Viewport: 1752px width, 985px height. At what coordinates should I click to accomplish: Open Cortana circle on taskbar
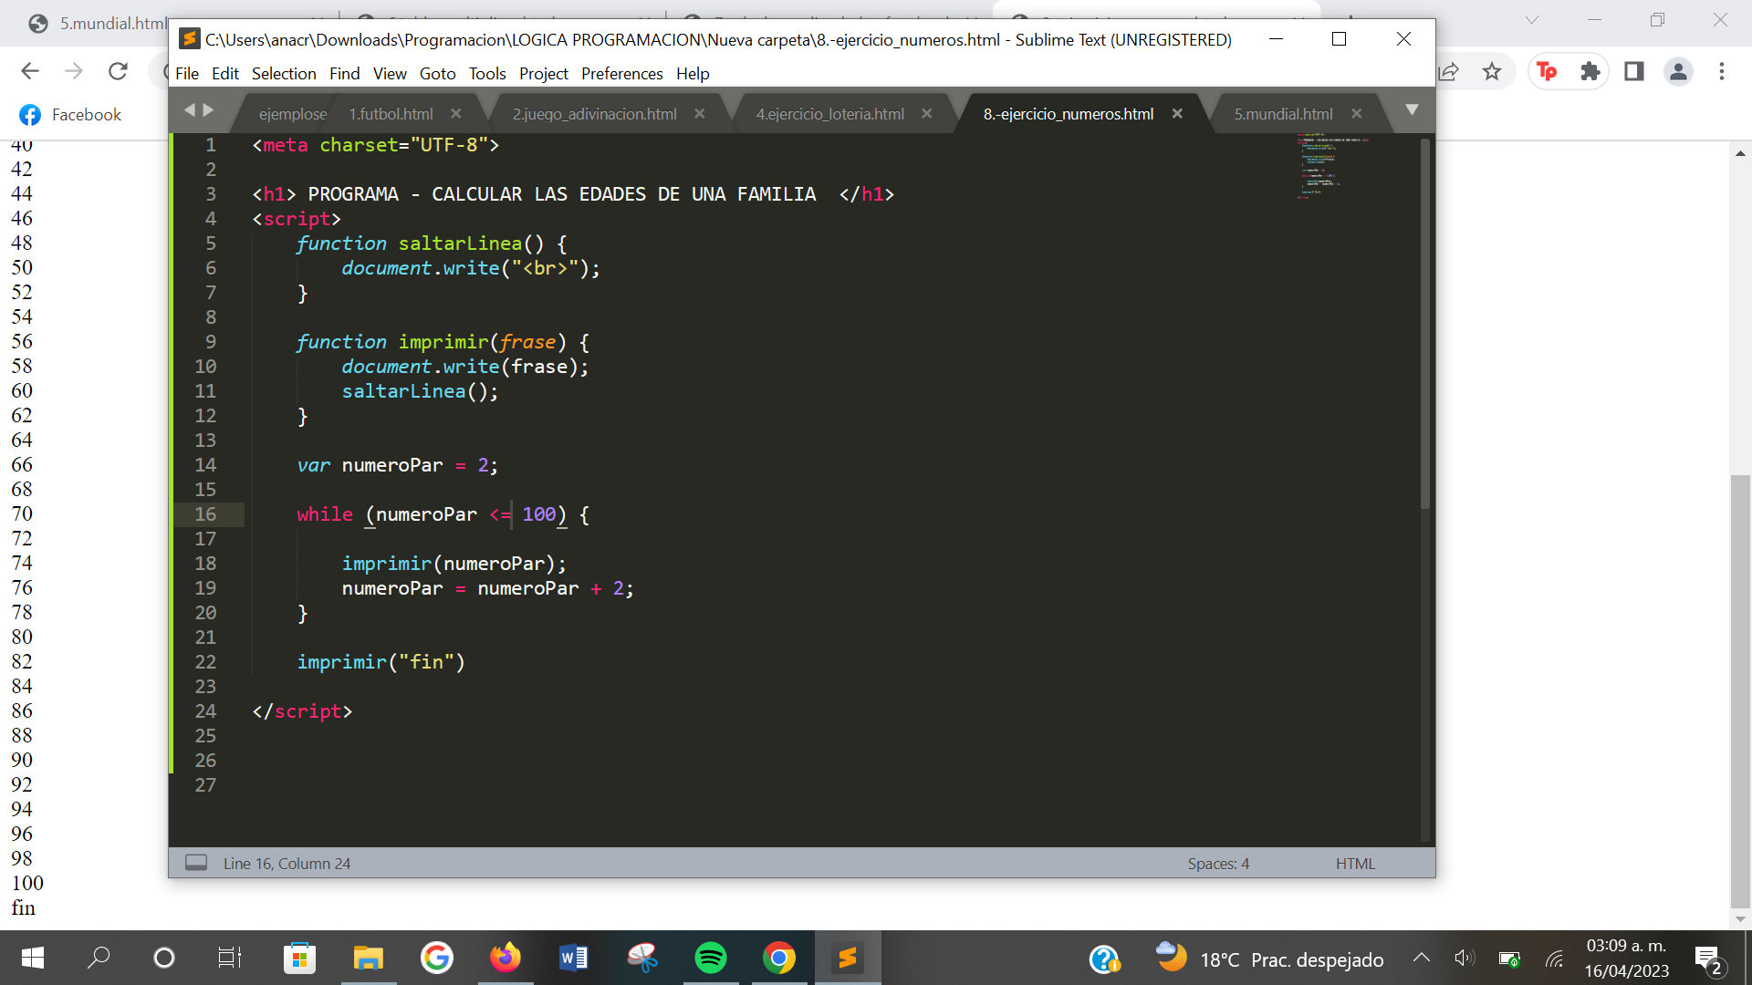click(164, 959)
